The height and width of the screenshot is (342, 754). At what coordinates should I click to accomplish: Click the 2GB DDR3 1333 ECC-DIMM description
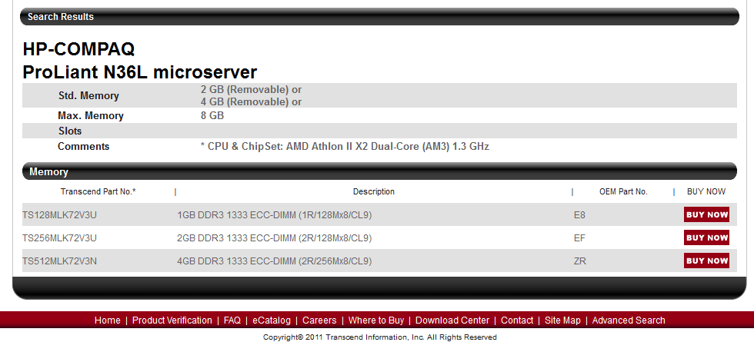tap(275, 238)
